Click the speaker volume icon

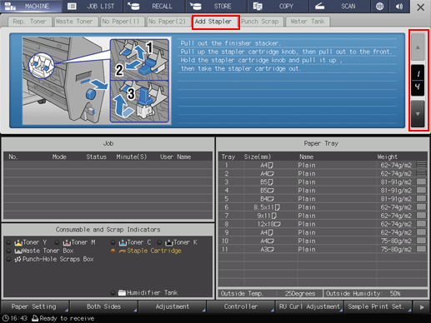(x=399, y=6)
